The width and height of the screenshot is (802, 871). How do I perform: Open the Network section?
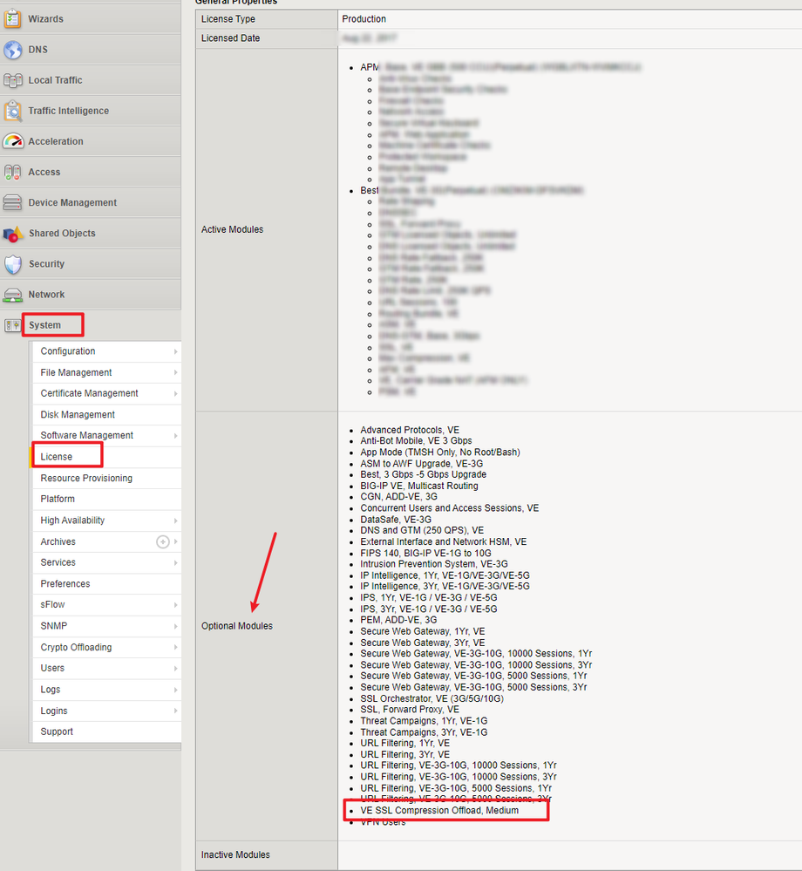point(46,294)
